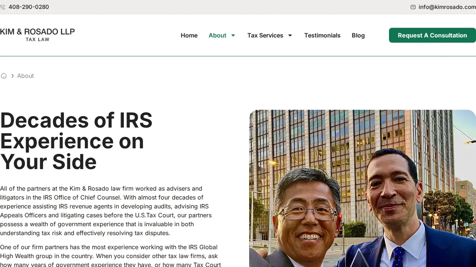Open the Tax Services menu item

[x=265, y=35]
